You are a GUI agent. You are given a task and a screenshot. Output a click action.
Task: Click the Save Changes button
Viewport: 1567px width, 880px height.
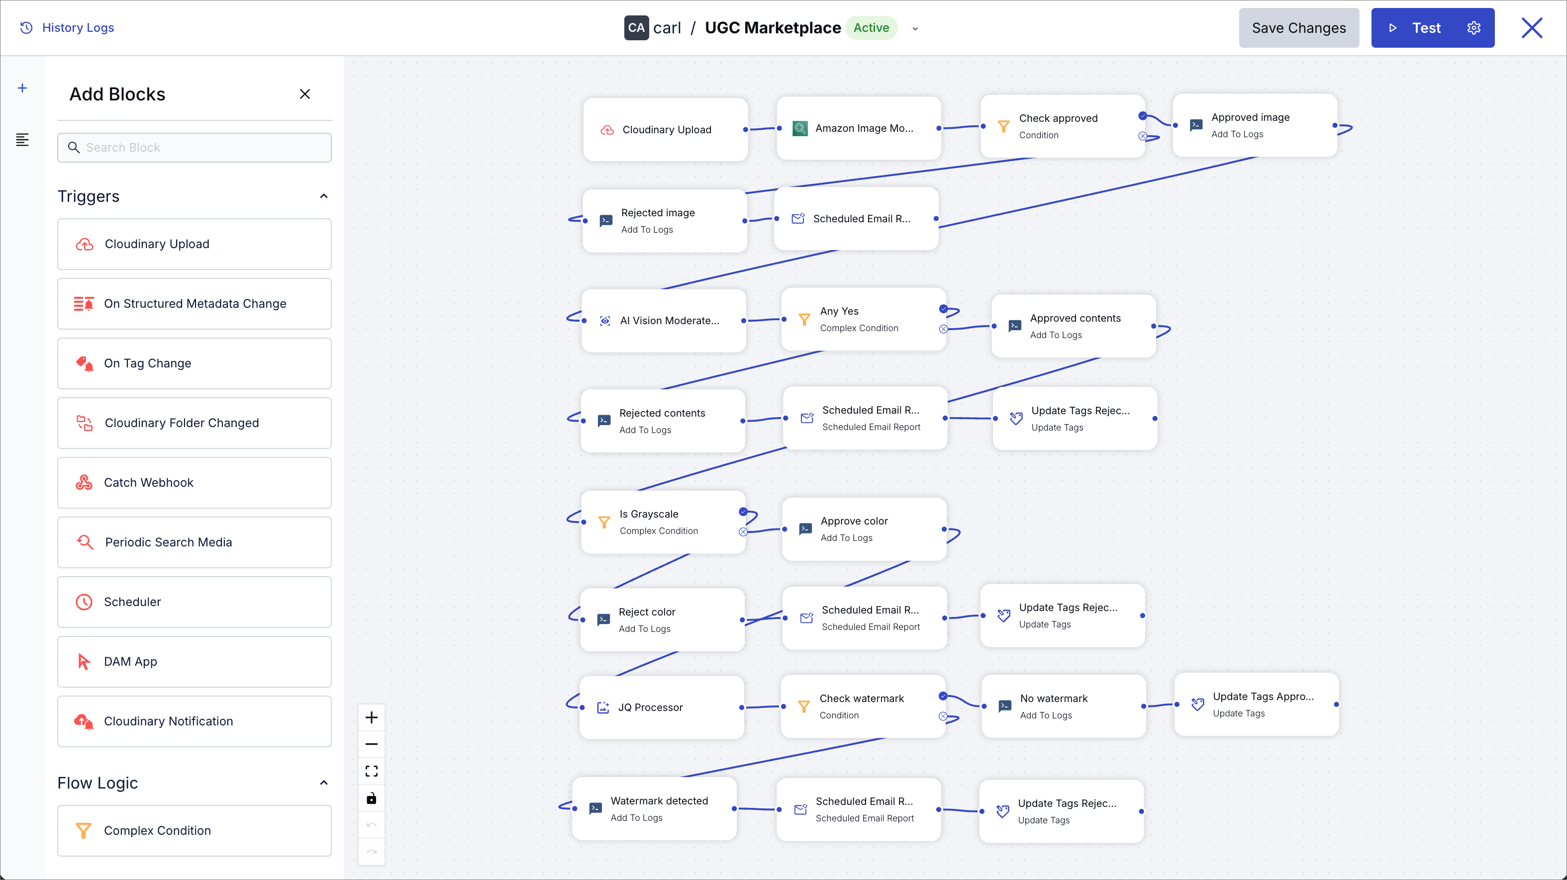pos(1299,28)
